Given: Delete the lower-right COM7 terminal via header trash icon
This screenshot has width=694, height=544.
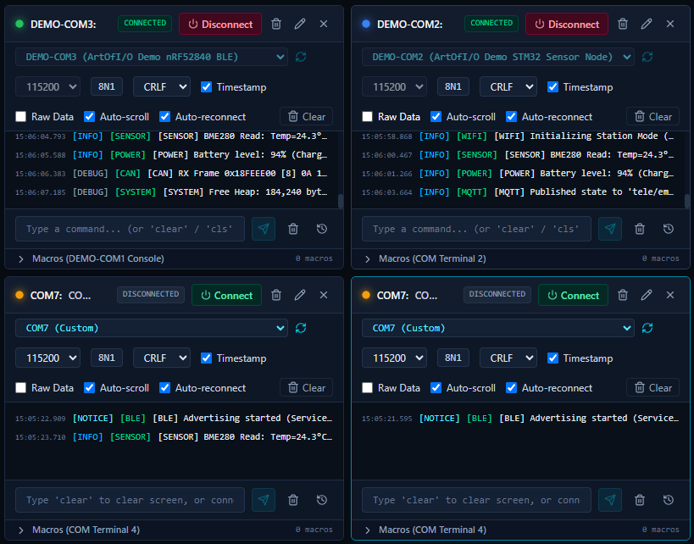Looking at the screenshot, I should (623, 295).
